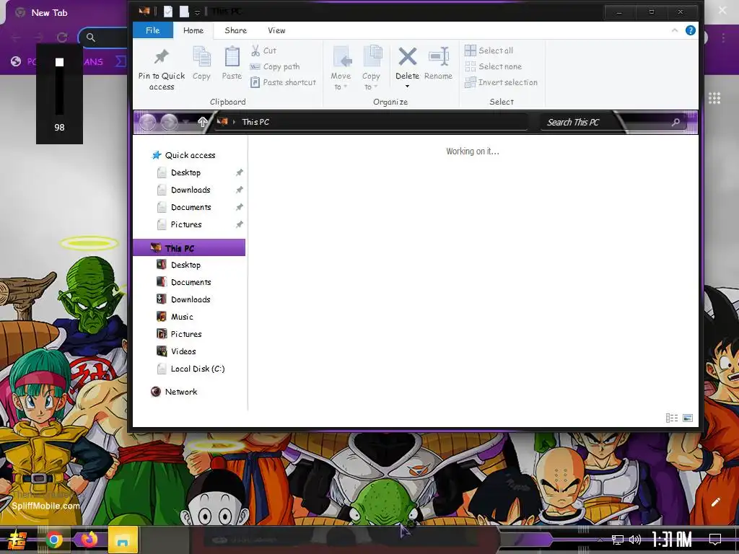Click Properties icon in quick access toolbar
The width and height of the screenshot is (739, 554).
click(167, 12)
